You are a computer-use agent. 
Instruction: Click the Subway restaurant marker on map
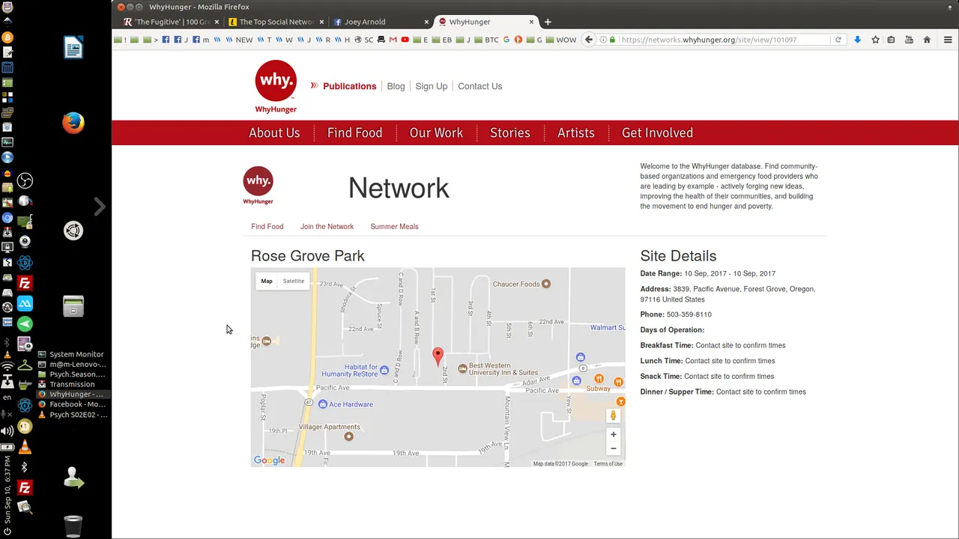tap(599, 379)
